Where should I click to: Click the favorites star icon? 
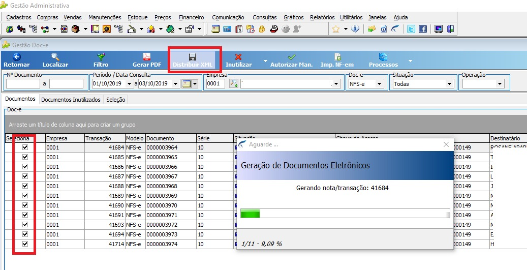335,29
